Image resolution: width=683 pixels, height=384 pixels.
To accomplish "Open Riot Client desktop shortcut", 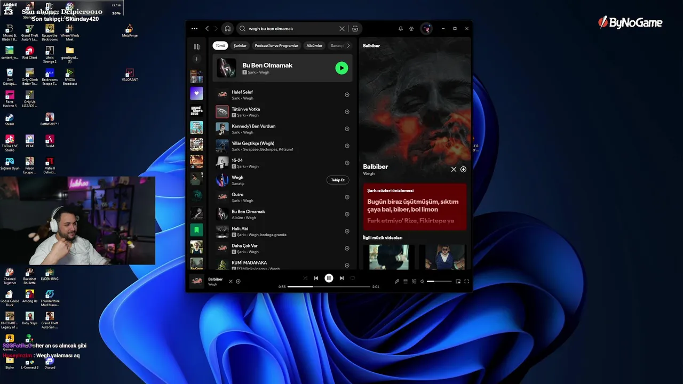I will (x=29, y=53).
